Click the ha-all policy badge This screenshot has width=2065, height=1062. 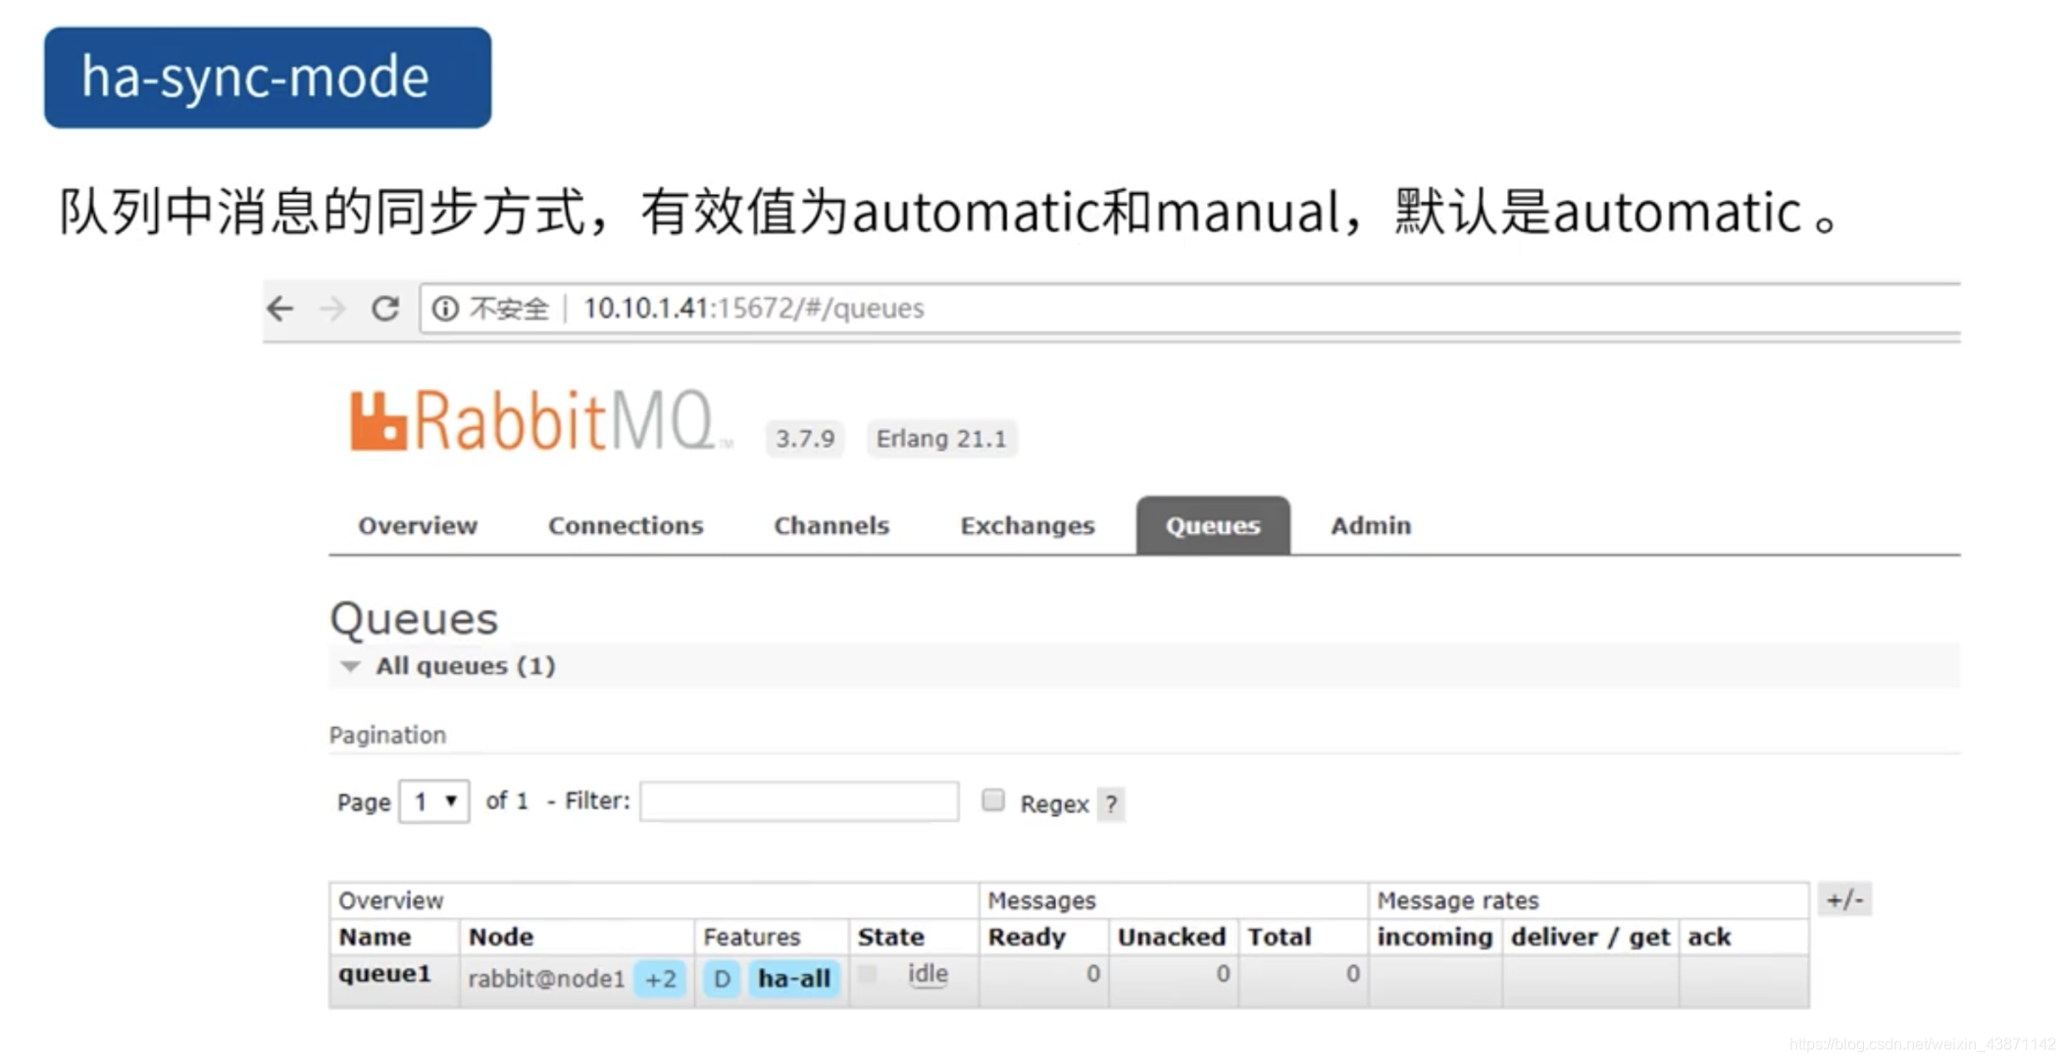click(794, 979)
